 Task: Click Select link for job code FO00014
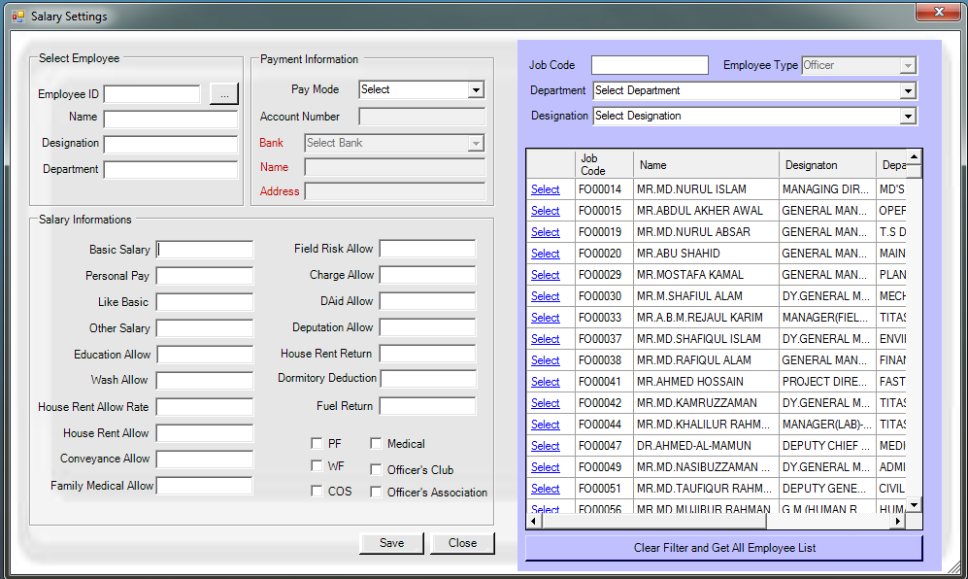tap(545, 189)
